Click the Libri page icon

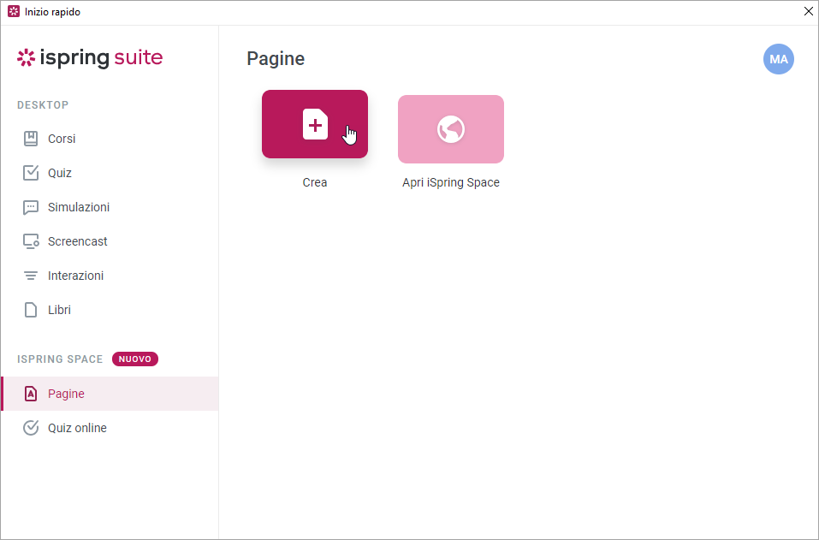[31, 310]
